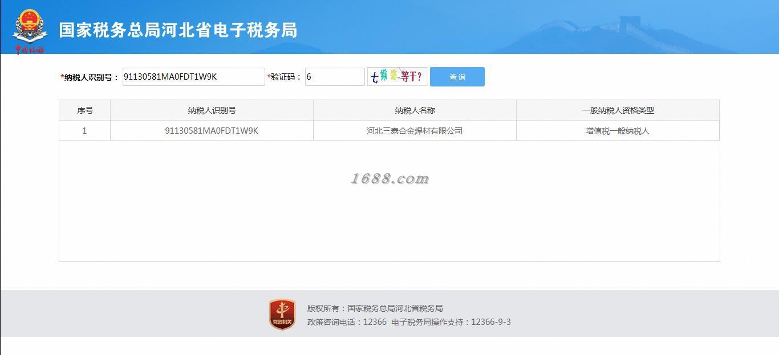Select the 91130581MA0FDT1W9K result cell
The image size is (779, 355).
point(212,131)
